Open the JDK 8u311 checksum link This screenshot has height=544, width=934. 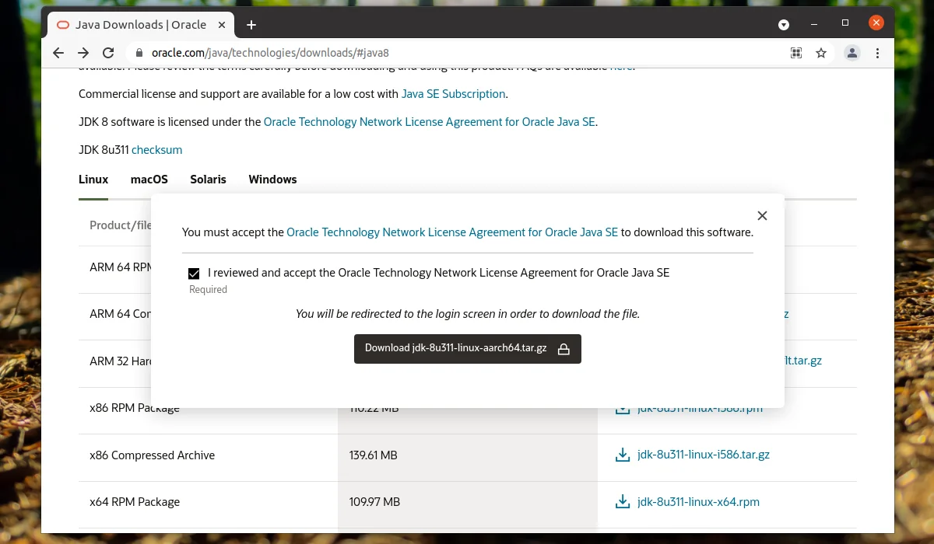click(x=156, y=150)
